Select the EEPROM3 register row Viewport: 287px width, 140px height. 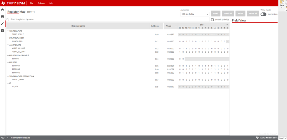(x=118, y=73)
